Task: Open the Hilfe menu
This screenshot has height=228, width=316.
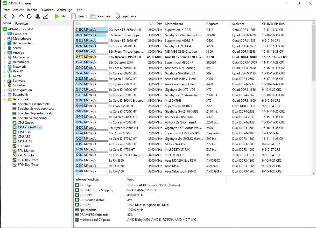Action: click(79, 10)
